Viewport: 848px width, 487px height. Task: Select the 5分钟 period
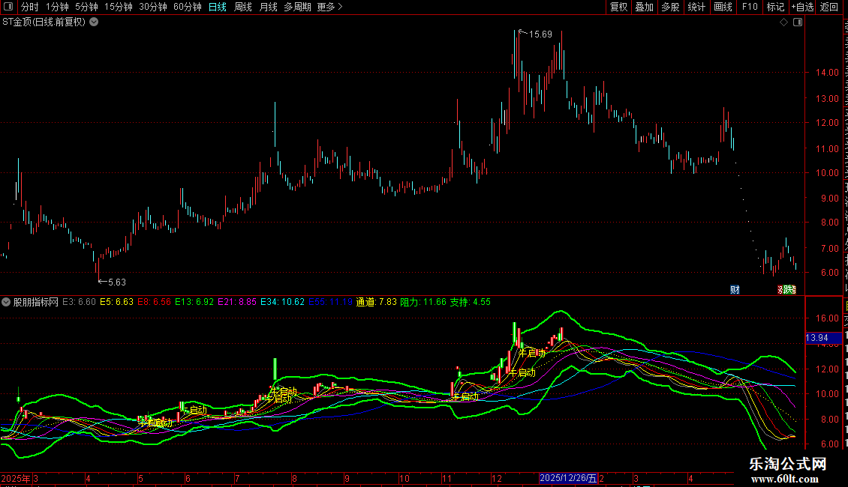tap(86, 7)
